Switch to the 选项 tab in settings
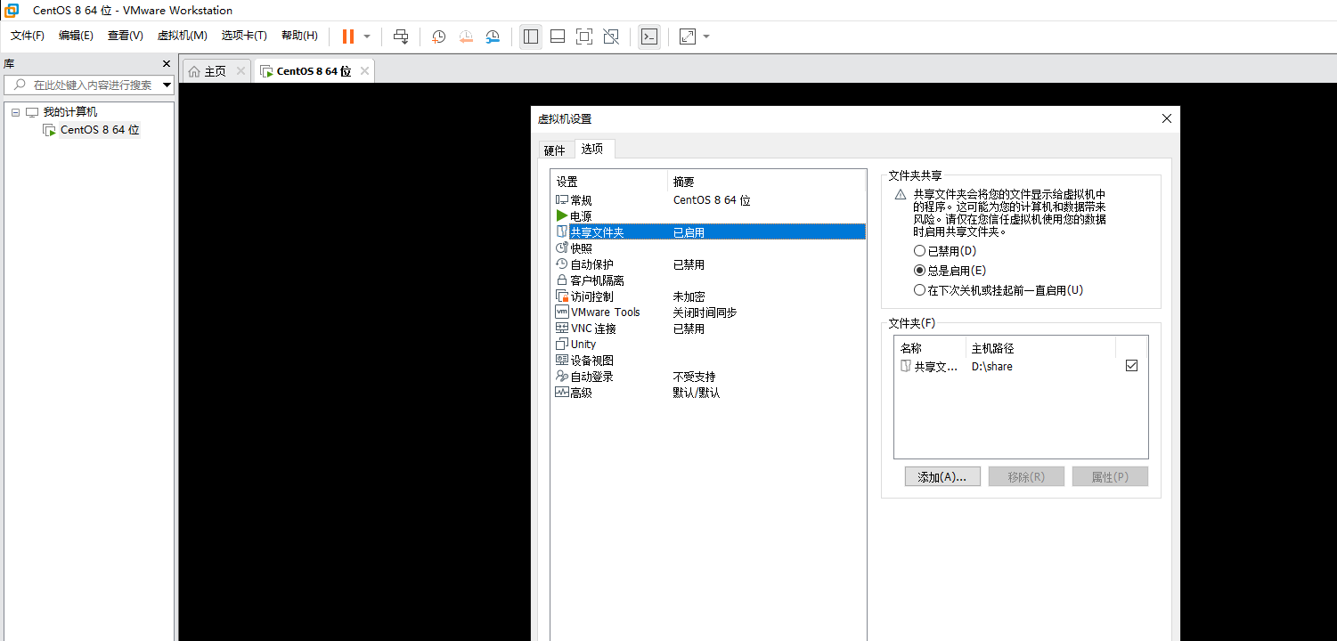This screenshot has width=1337, height=641. [592, 149]
